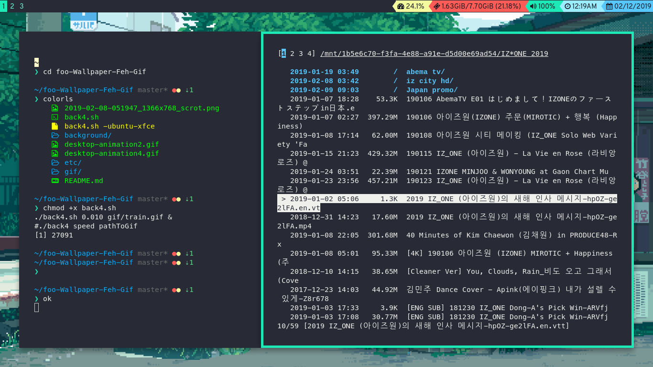The height and width of the screenshot is (367, 653).
Task: Select ranger tab 3 in the file manager
Action: coord(301,54)
